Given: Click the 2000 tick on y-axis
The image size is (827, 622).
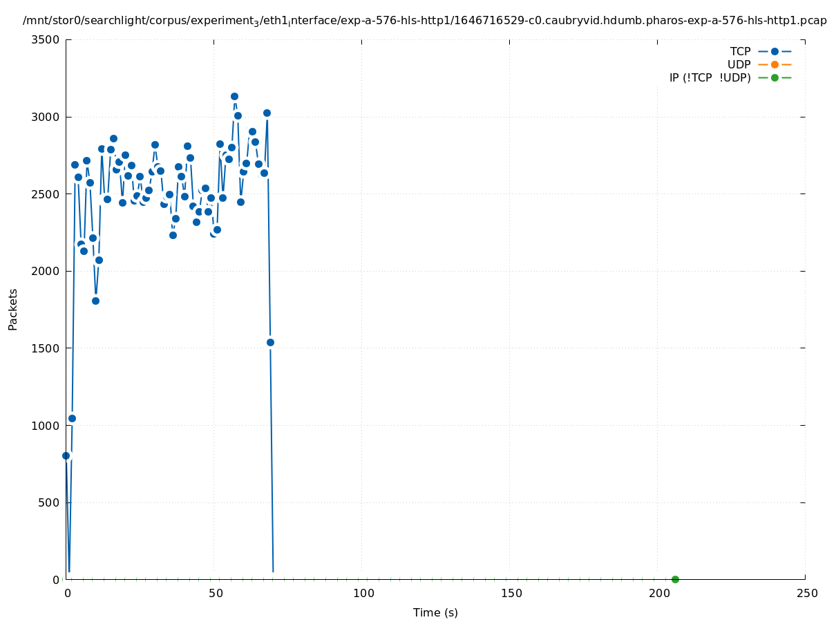Looking at the screenshot, I should 45,271.
